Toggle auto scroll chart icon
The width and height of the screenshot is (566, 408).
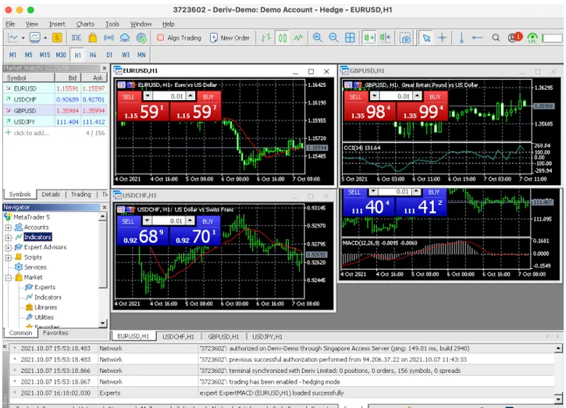point(369,38)
